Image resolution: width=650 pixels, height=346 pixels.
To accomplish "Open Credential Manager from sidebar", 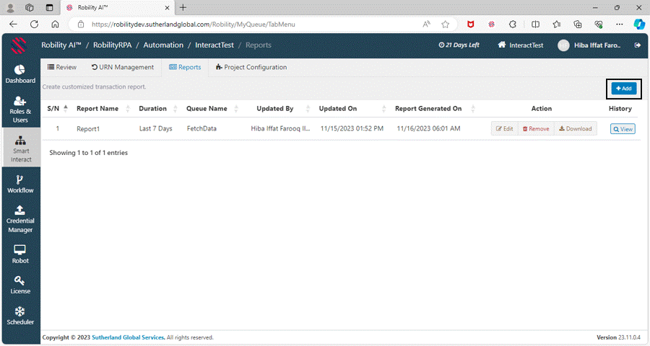I will pos(20,219).
